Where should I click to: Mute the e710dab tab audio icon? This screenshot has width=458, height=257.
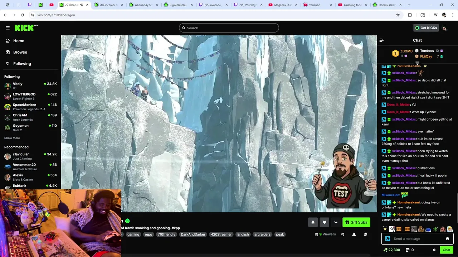[82, 5]
